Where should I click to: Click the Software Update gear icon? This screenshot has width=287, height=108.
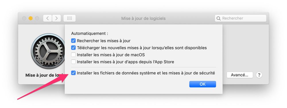point(48,51)
